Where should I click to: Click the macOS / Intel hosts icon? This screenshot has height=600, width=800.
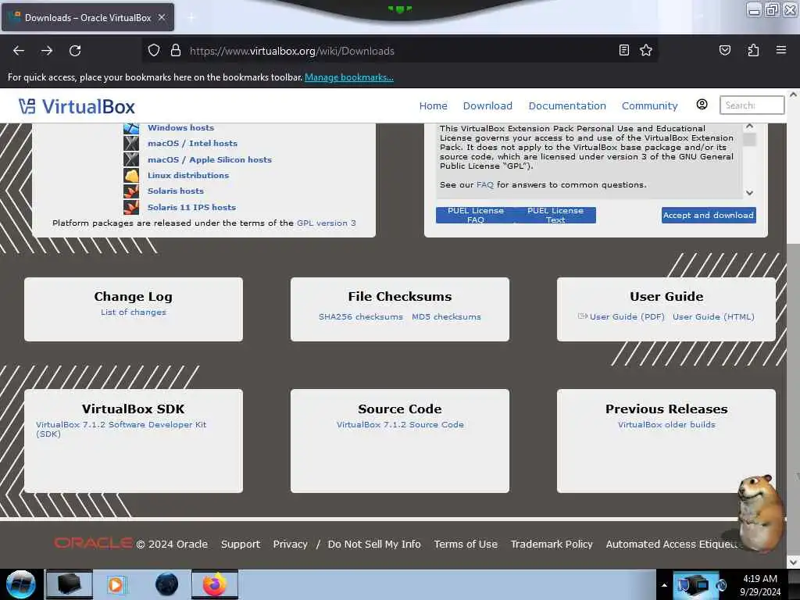click(x=131, y=144)
